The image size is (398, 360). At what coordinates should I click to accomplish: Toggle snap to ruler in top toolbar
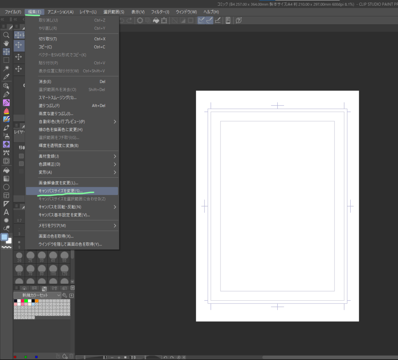coord(201,20)
